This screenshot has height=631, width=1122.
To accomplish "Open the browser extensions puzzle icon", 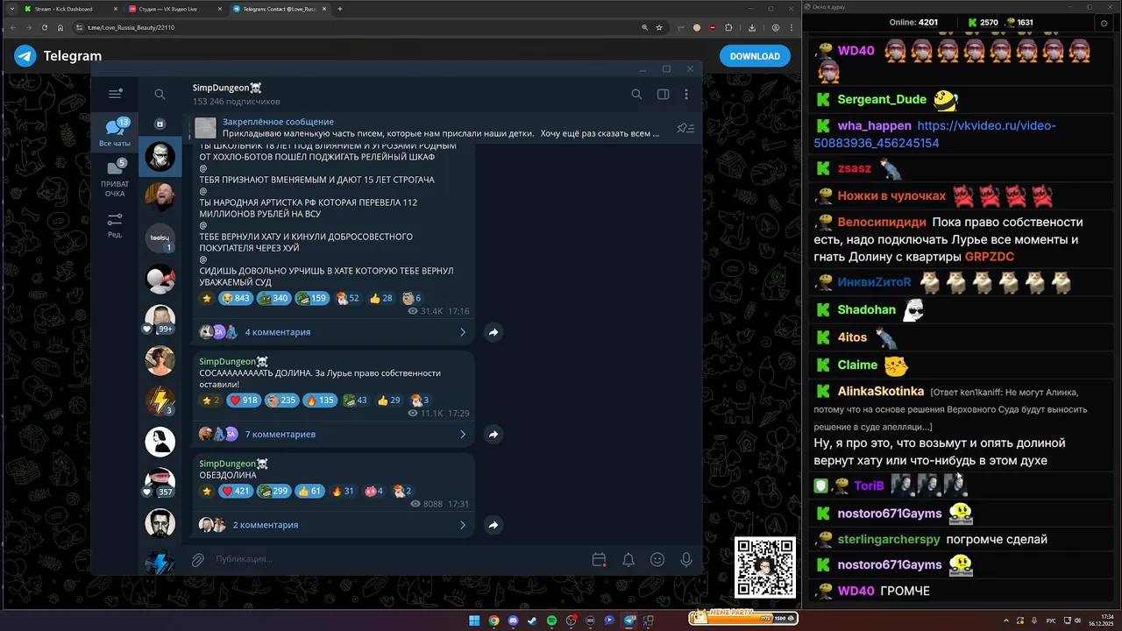I will click(728, 27).
